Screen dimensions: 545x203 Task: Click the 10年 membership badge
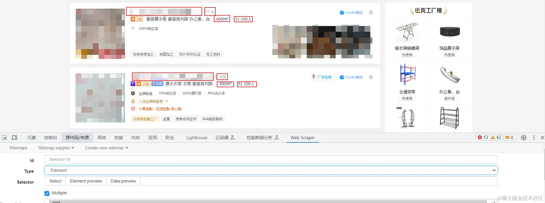tap(143, 84)
